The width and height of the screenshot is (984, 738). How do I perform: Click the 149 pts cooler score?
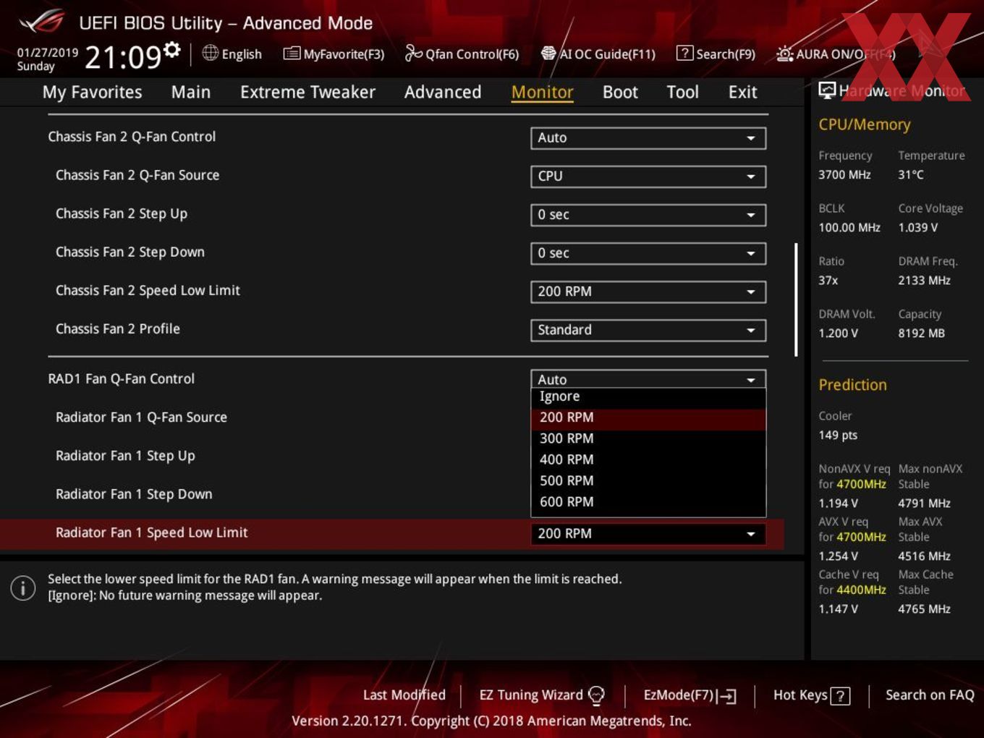pyautogui.click(x=838, y=436)
